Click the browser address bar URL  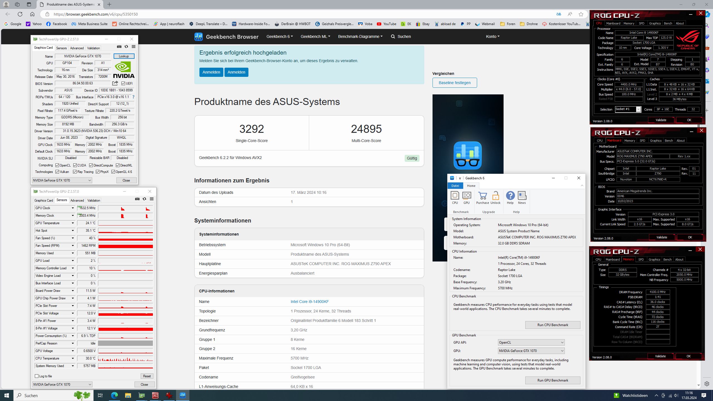96,14
